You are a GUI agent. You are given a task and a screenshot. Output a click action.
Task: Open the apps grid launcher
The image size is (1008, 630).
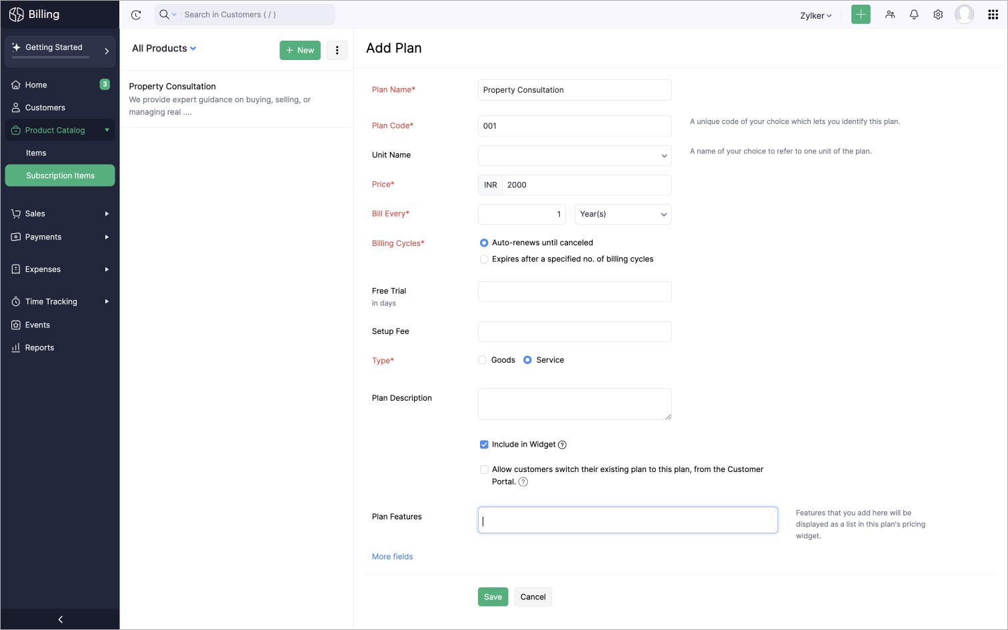tap(993, 15)
